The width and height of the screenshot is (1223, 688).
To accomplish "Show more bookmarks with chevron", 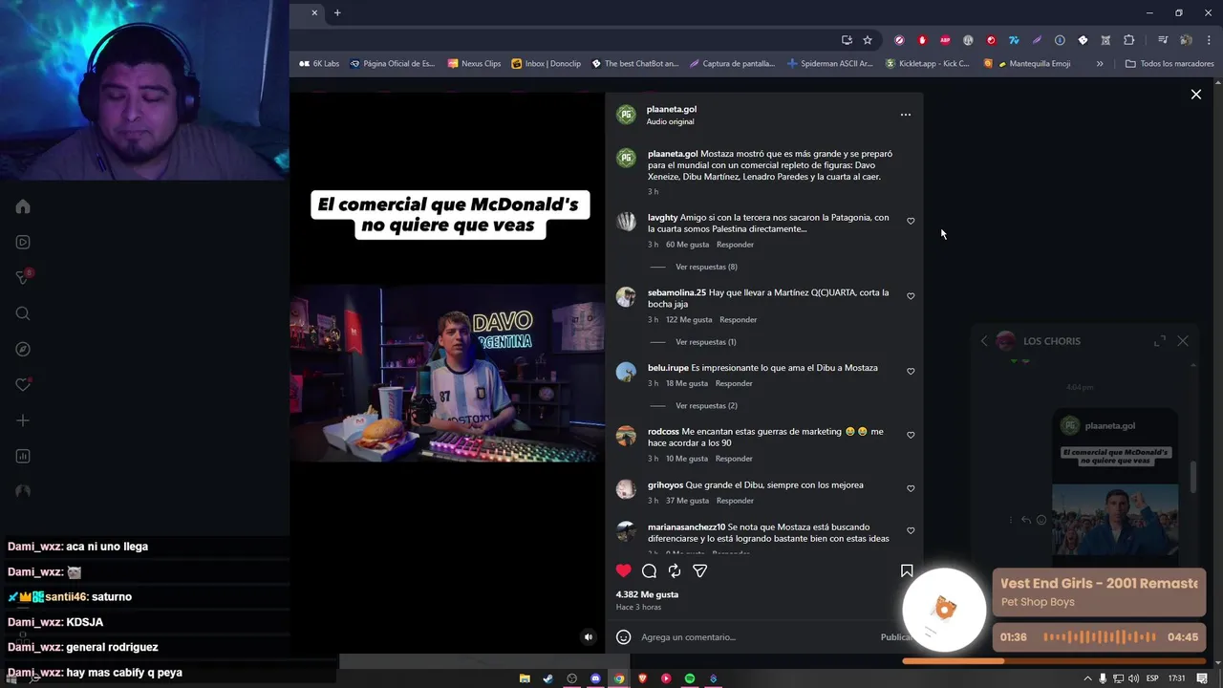I will point(1100,64).
